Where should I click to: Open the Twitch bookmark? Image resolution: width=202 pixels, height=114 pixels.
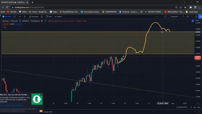tap(23, 12)
